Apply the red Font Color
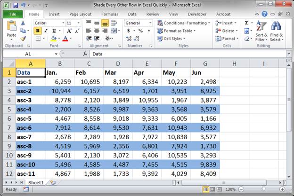 point(65,39)
